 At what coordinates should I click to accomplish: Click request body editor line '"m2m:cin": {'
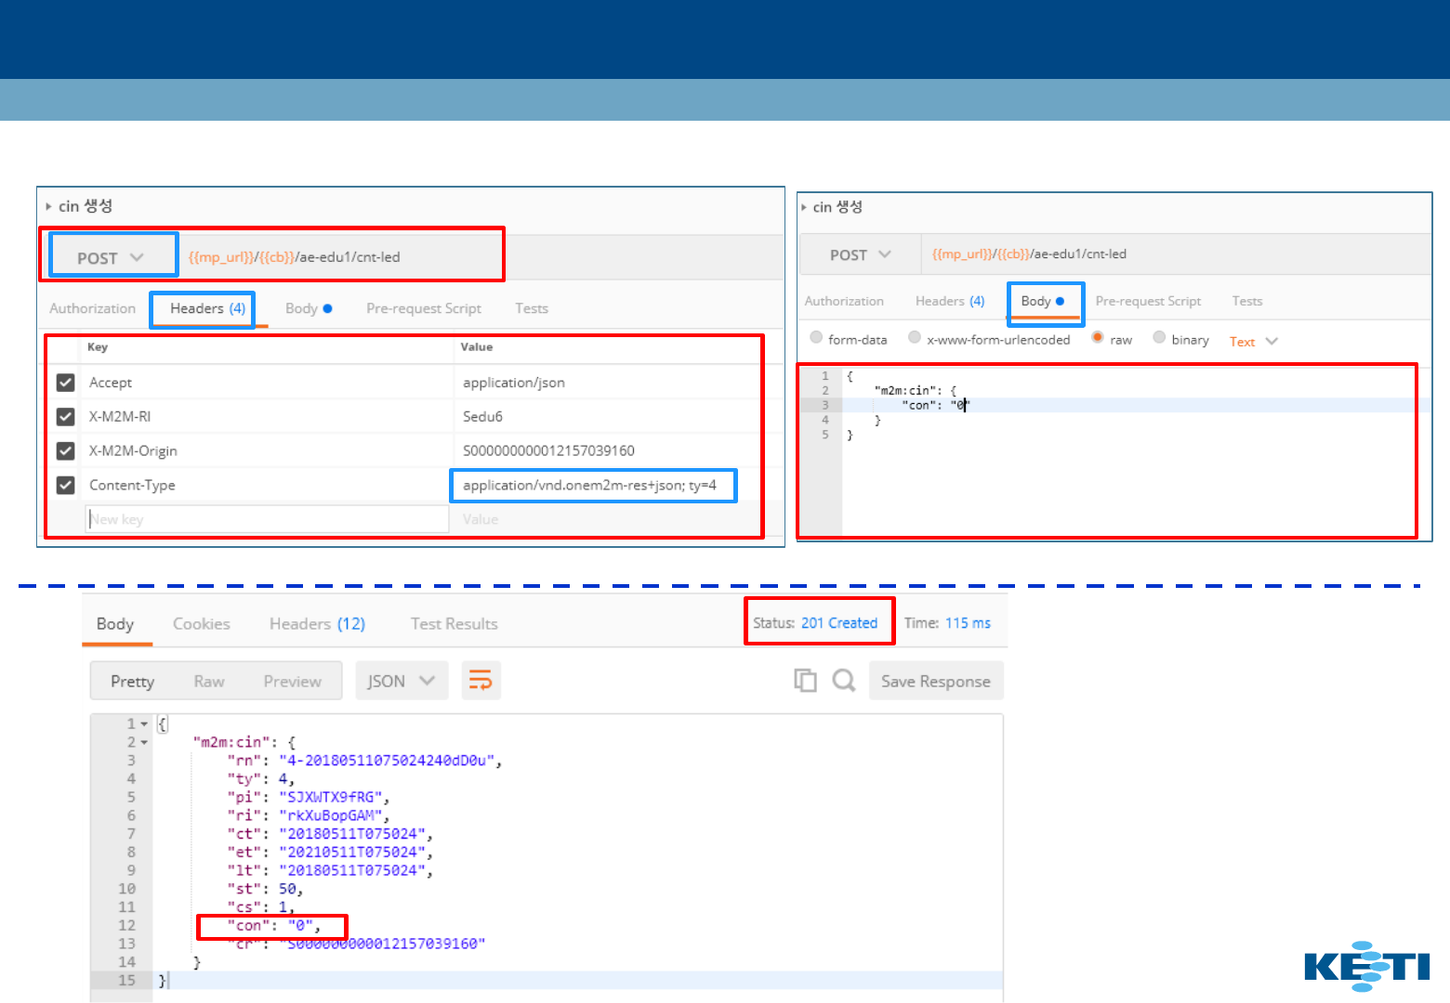pyautogui.click(x=916, y=391)
